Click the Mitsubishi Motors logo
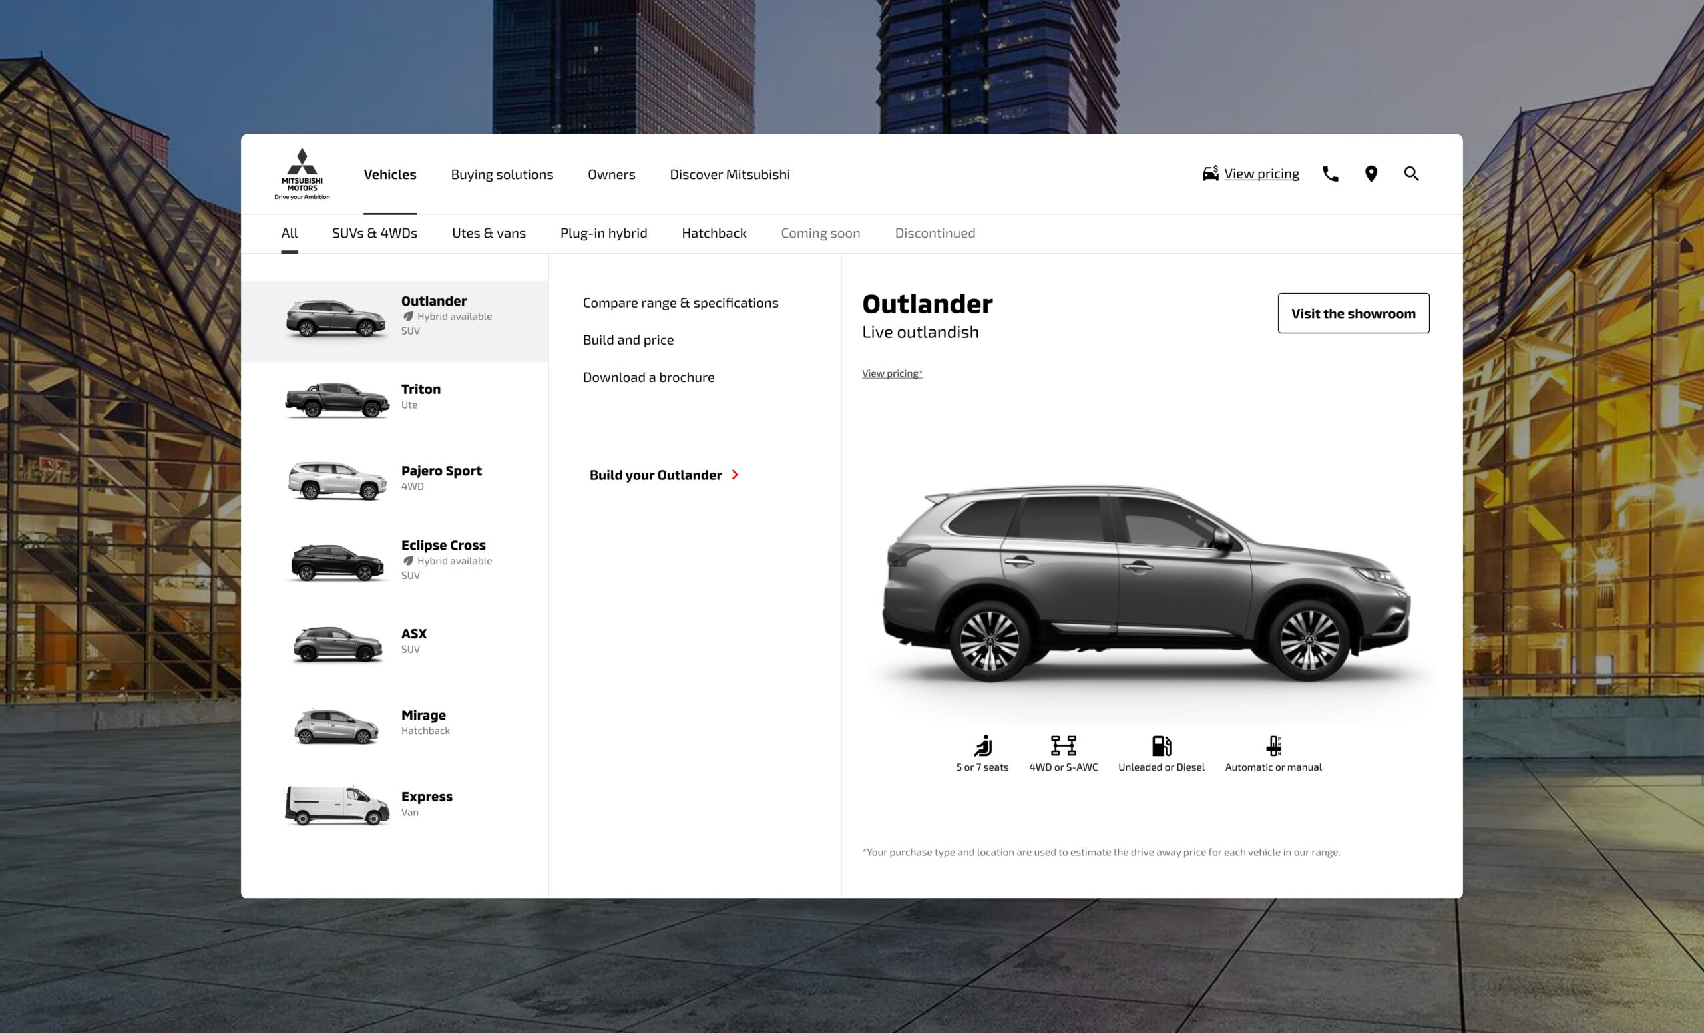 point(302,174)
